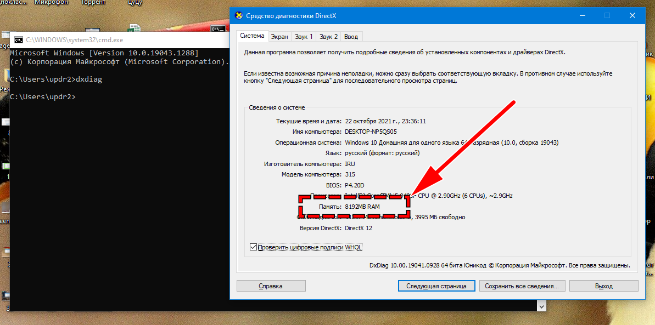This screenshot has width=655, height=325.
Task: Click the 'Средство диагностики DirectX' window title
Action: pyautogui.click(x=291, y=16)
